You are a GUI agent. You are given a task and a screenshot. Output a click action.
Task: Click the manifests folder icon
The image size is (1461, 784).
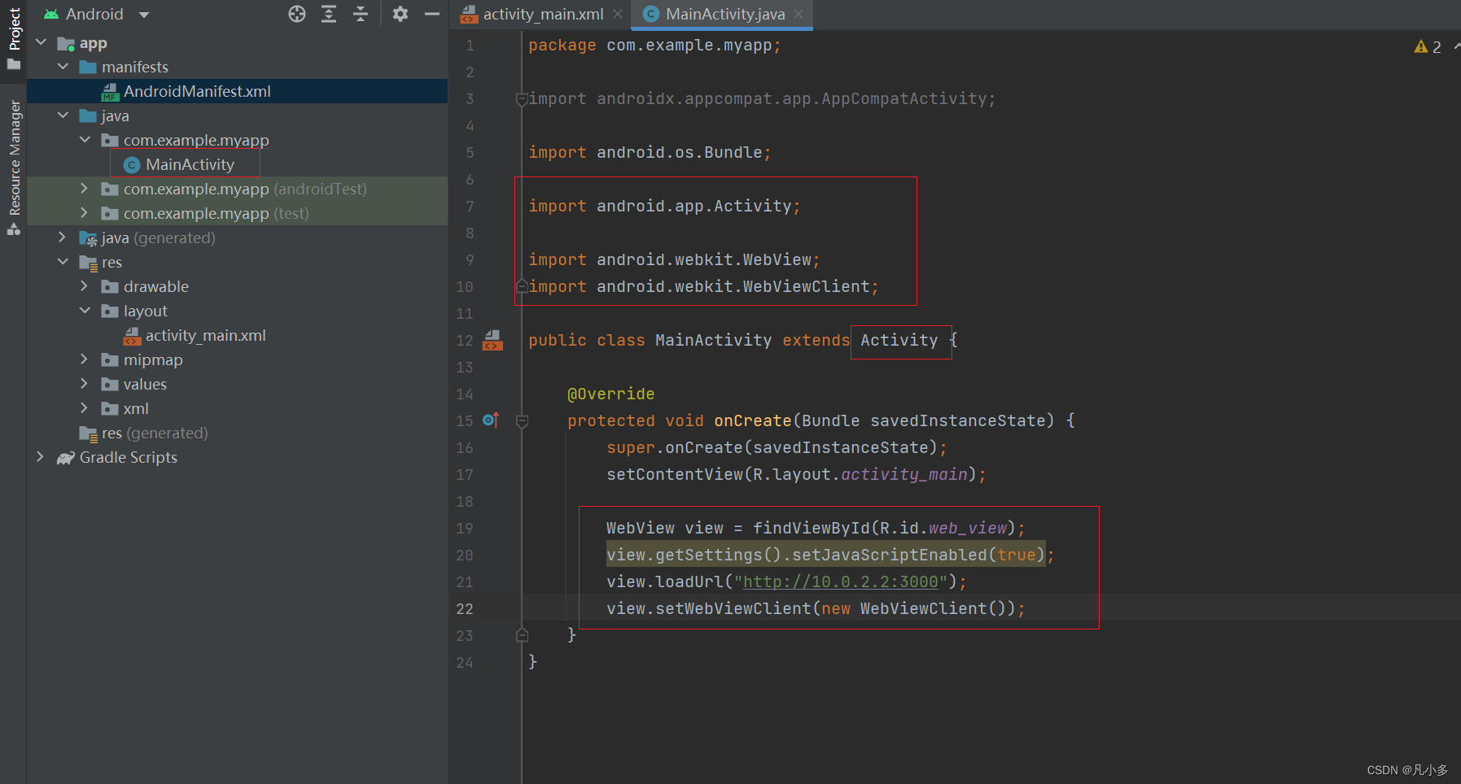88,67
